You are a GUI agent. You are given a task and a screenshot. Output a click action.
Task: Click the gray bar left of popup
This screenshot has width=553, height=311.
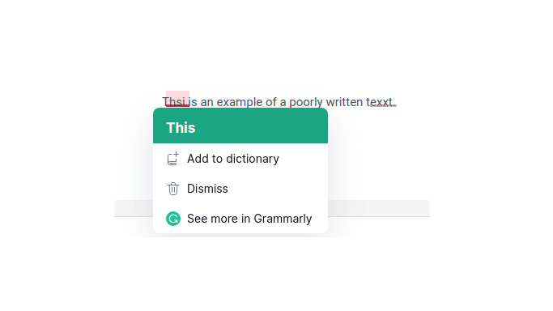tap(134, 208)
